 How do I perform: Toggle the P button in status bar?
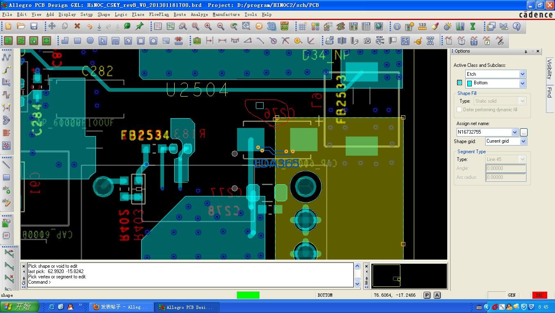coord(427,295)
